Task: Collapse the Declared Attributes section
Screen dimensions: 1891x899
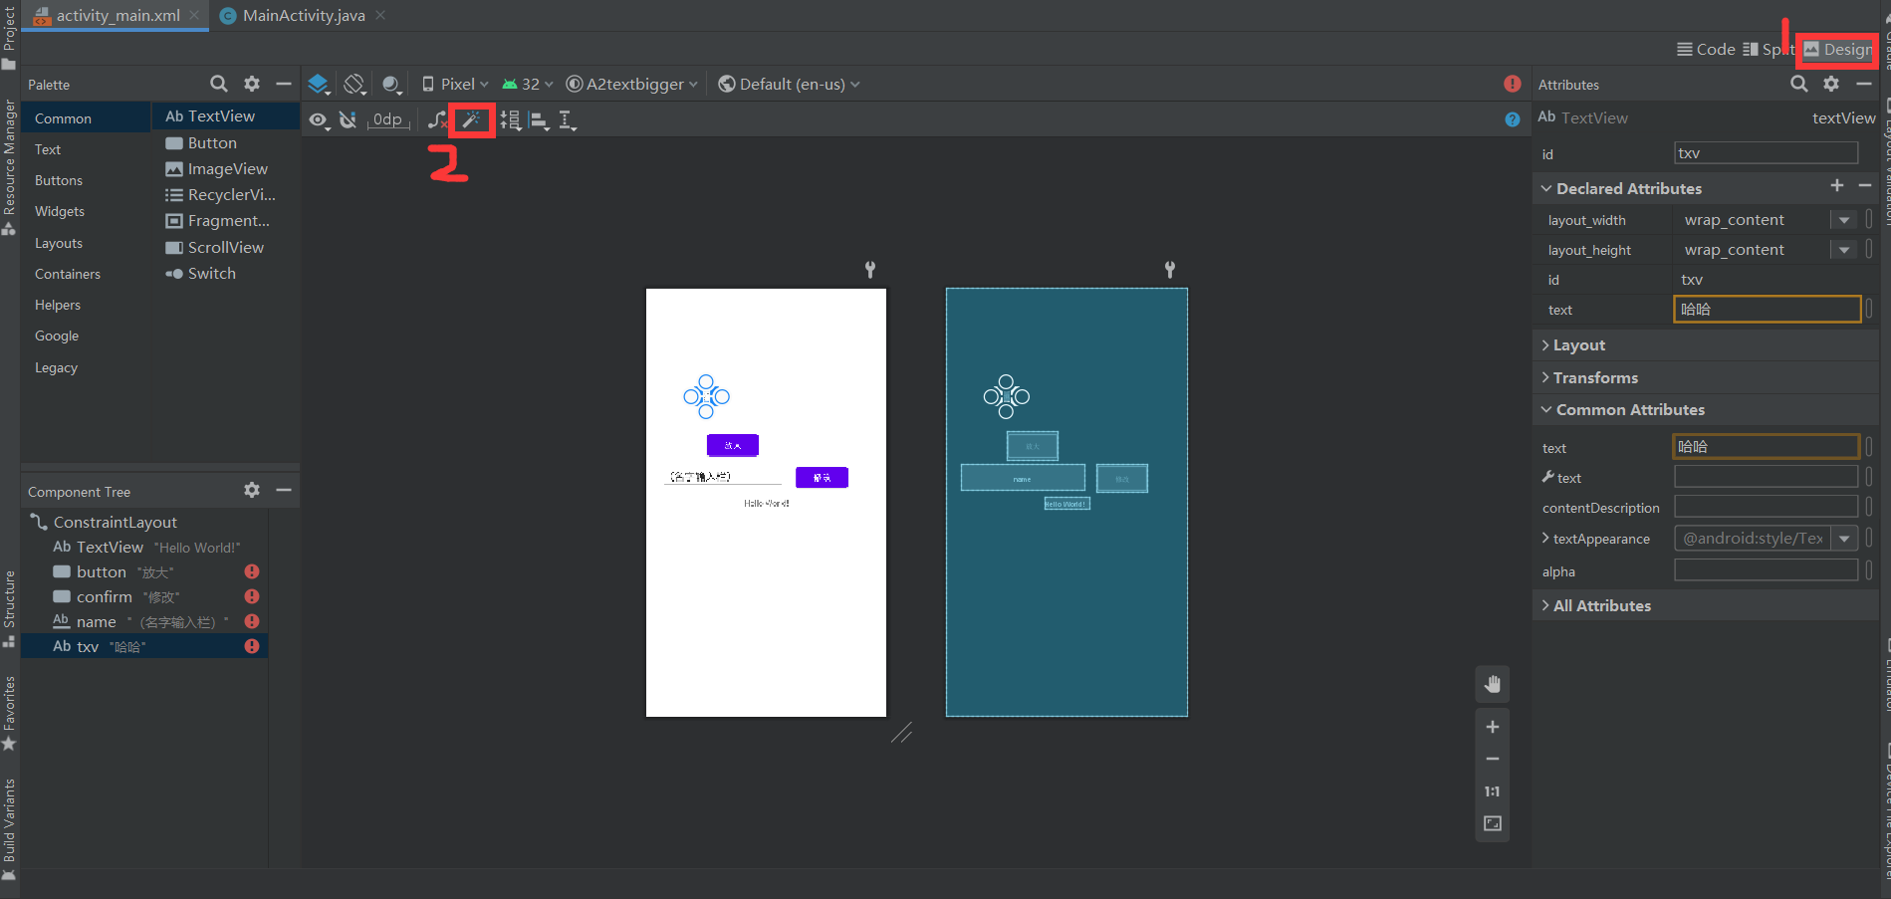Action: pyautogui.click(x=1546, y=188)
